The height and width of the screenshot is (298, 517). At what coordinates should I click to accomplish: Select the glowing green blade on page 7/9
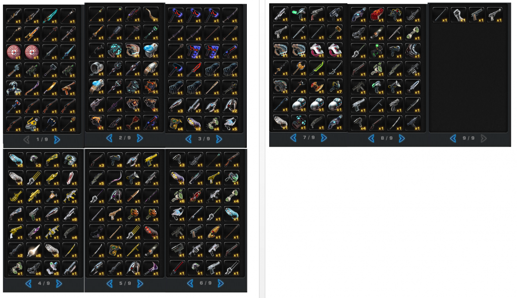click(317, 69)
